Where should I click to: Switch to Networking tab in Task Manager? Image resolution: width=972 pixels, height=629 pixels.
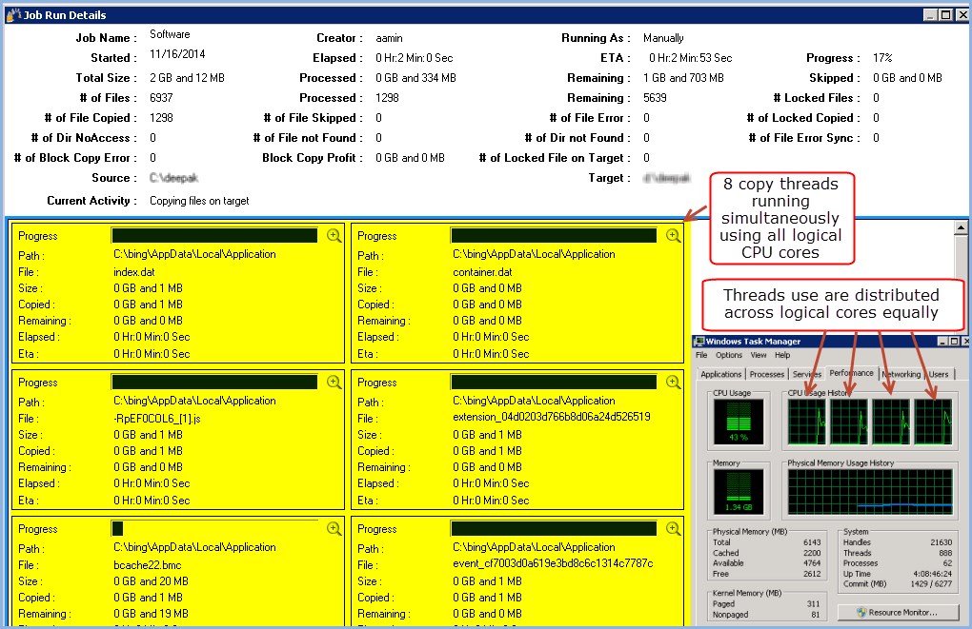pos(901,375)
